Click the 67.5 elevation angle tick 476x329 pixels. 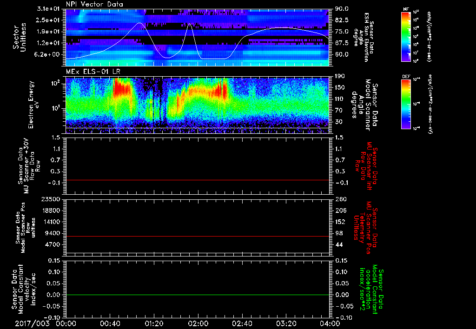[x=342, y=43]
